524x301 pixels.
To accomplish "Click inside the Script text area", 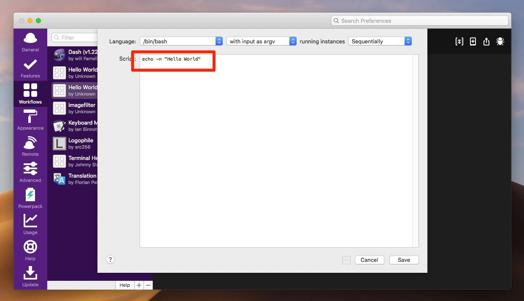I will pos(276,151).
